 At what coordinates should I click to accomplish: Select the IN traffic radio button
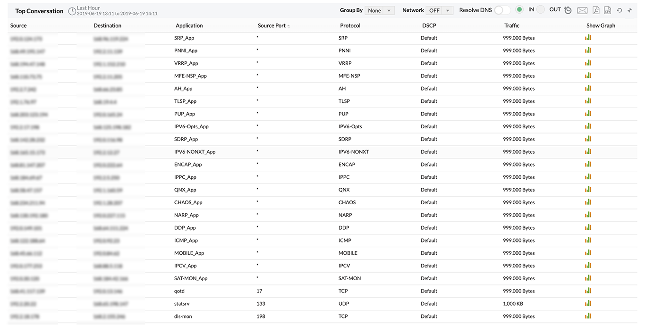coord(519,9)
